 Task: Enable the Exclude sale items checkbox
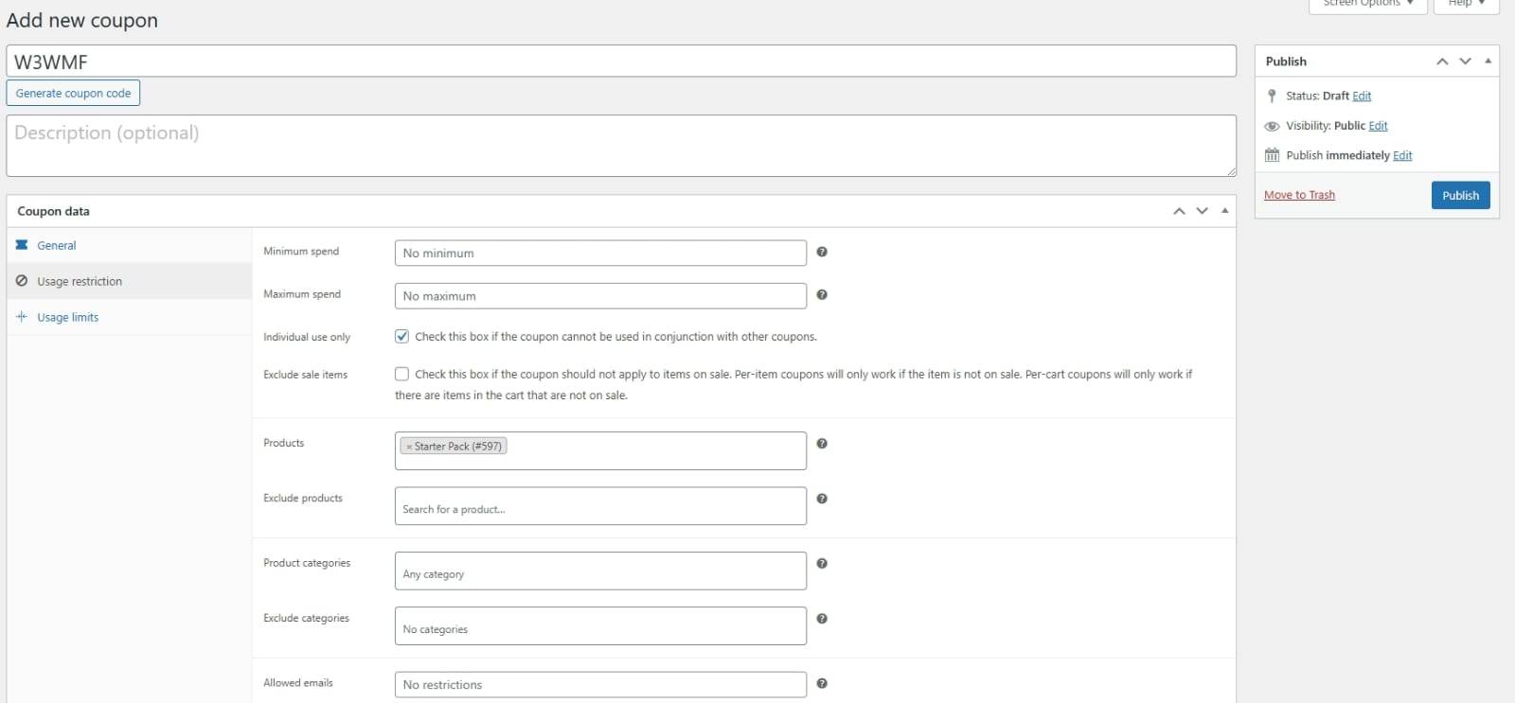pyautogui.click(x=402, y=375)
